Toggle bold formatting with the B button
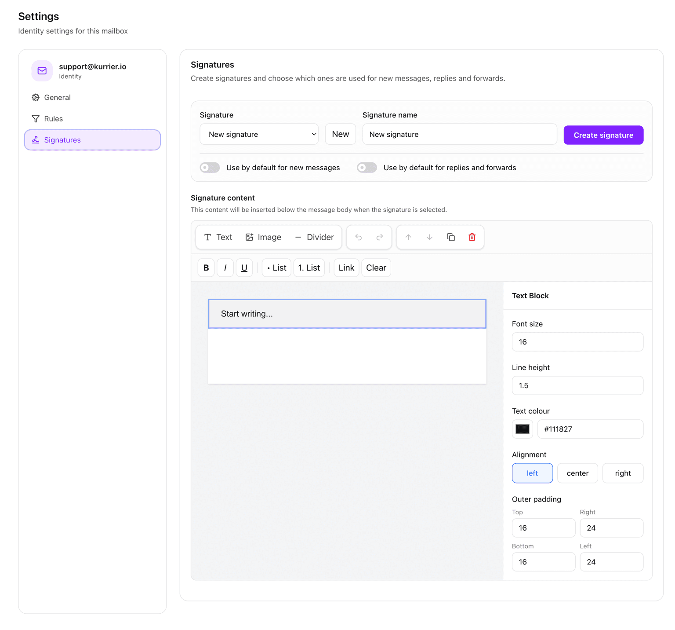Image resolution: width=675 pixels, height=630 pixels. tap(206, 268)
